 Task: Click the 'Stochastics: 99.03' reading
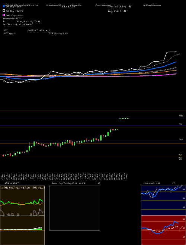pyautogui.click(x=12, y=19)
